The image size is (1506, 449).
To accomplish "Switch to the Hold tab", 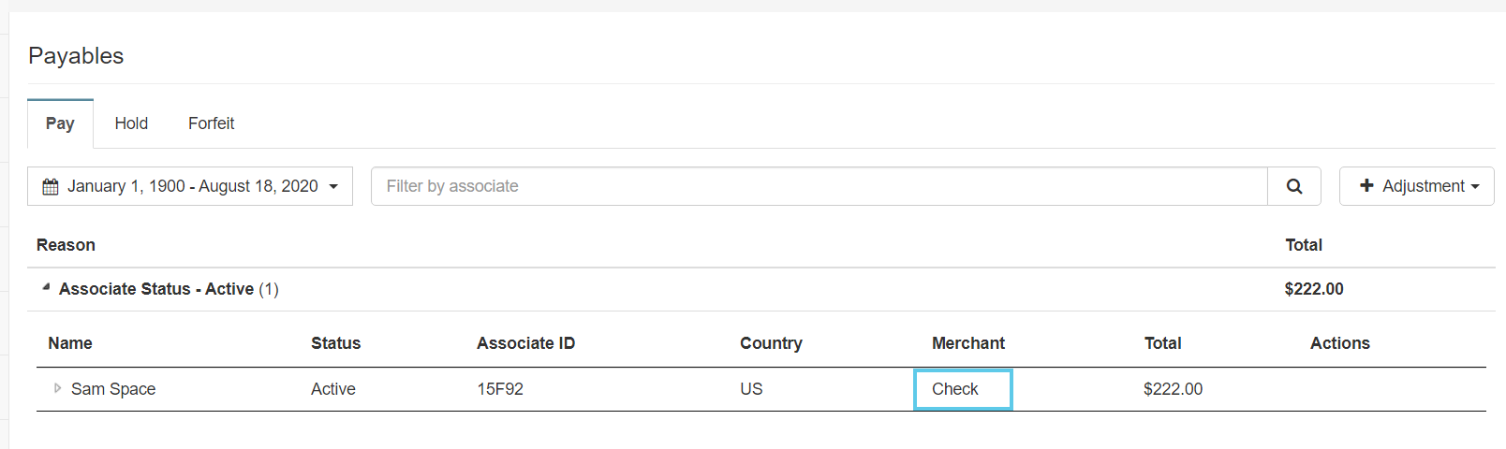I will pos(131,123).
